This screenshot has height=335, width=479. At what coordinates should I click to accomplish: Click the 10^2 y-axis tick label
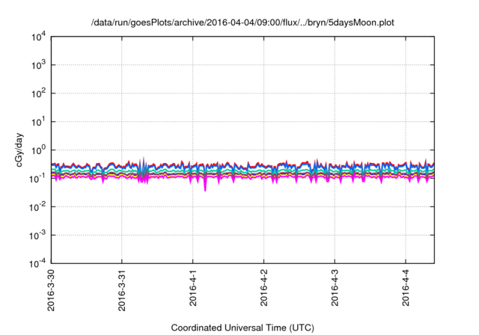[38, 93]
